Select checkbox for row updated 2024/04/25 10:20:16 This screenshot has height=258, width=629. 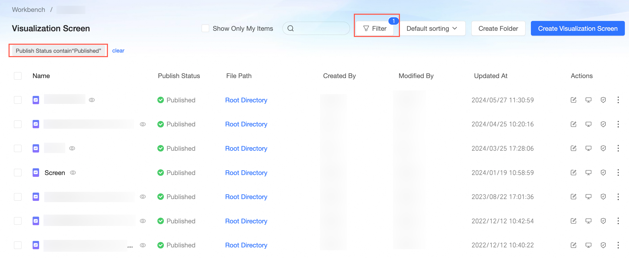tap(18, 124)
